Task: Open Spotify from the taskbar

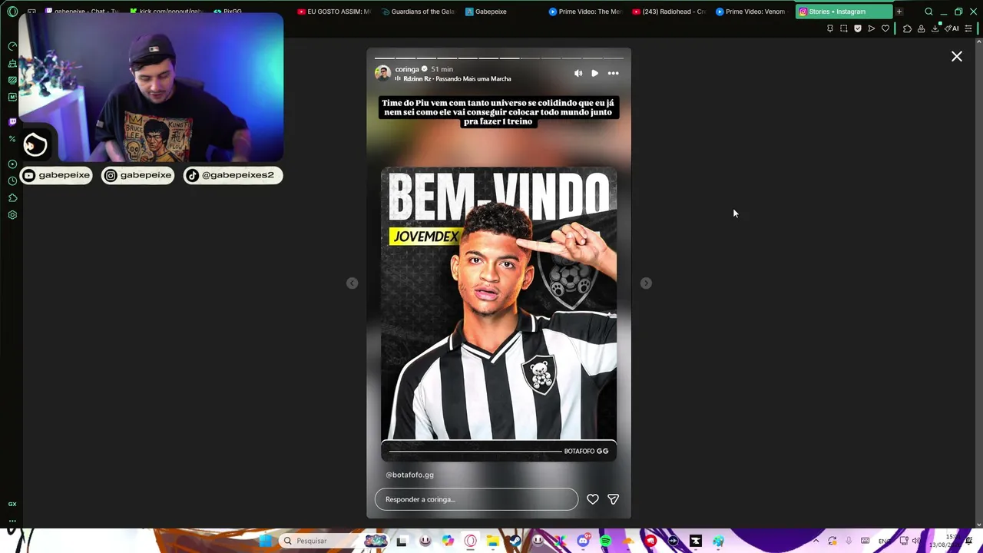Action: [605, 541]
